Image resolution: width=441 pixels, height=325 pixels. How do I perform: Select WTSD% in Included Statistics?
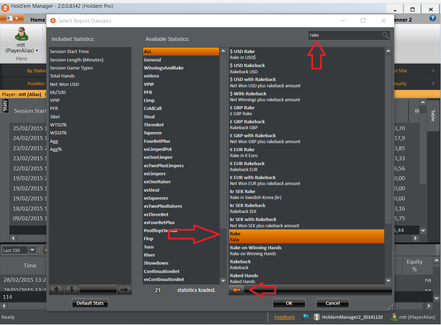90,125
